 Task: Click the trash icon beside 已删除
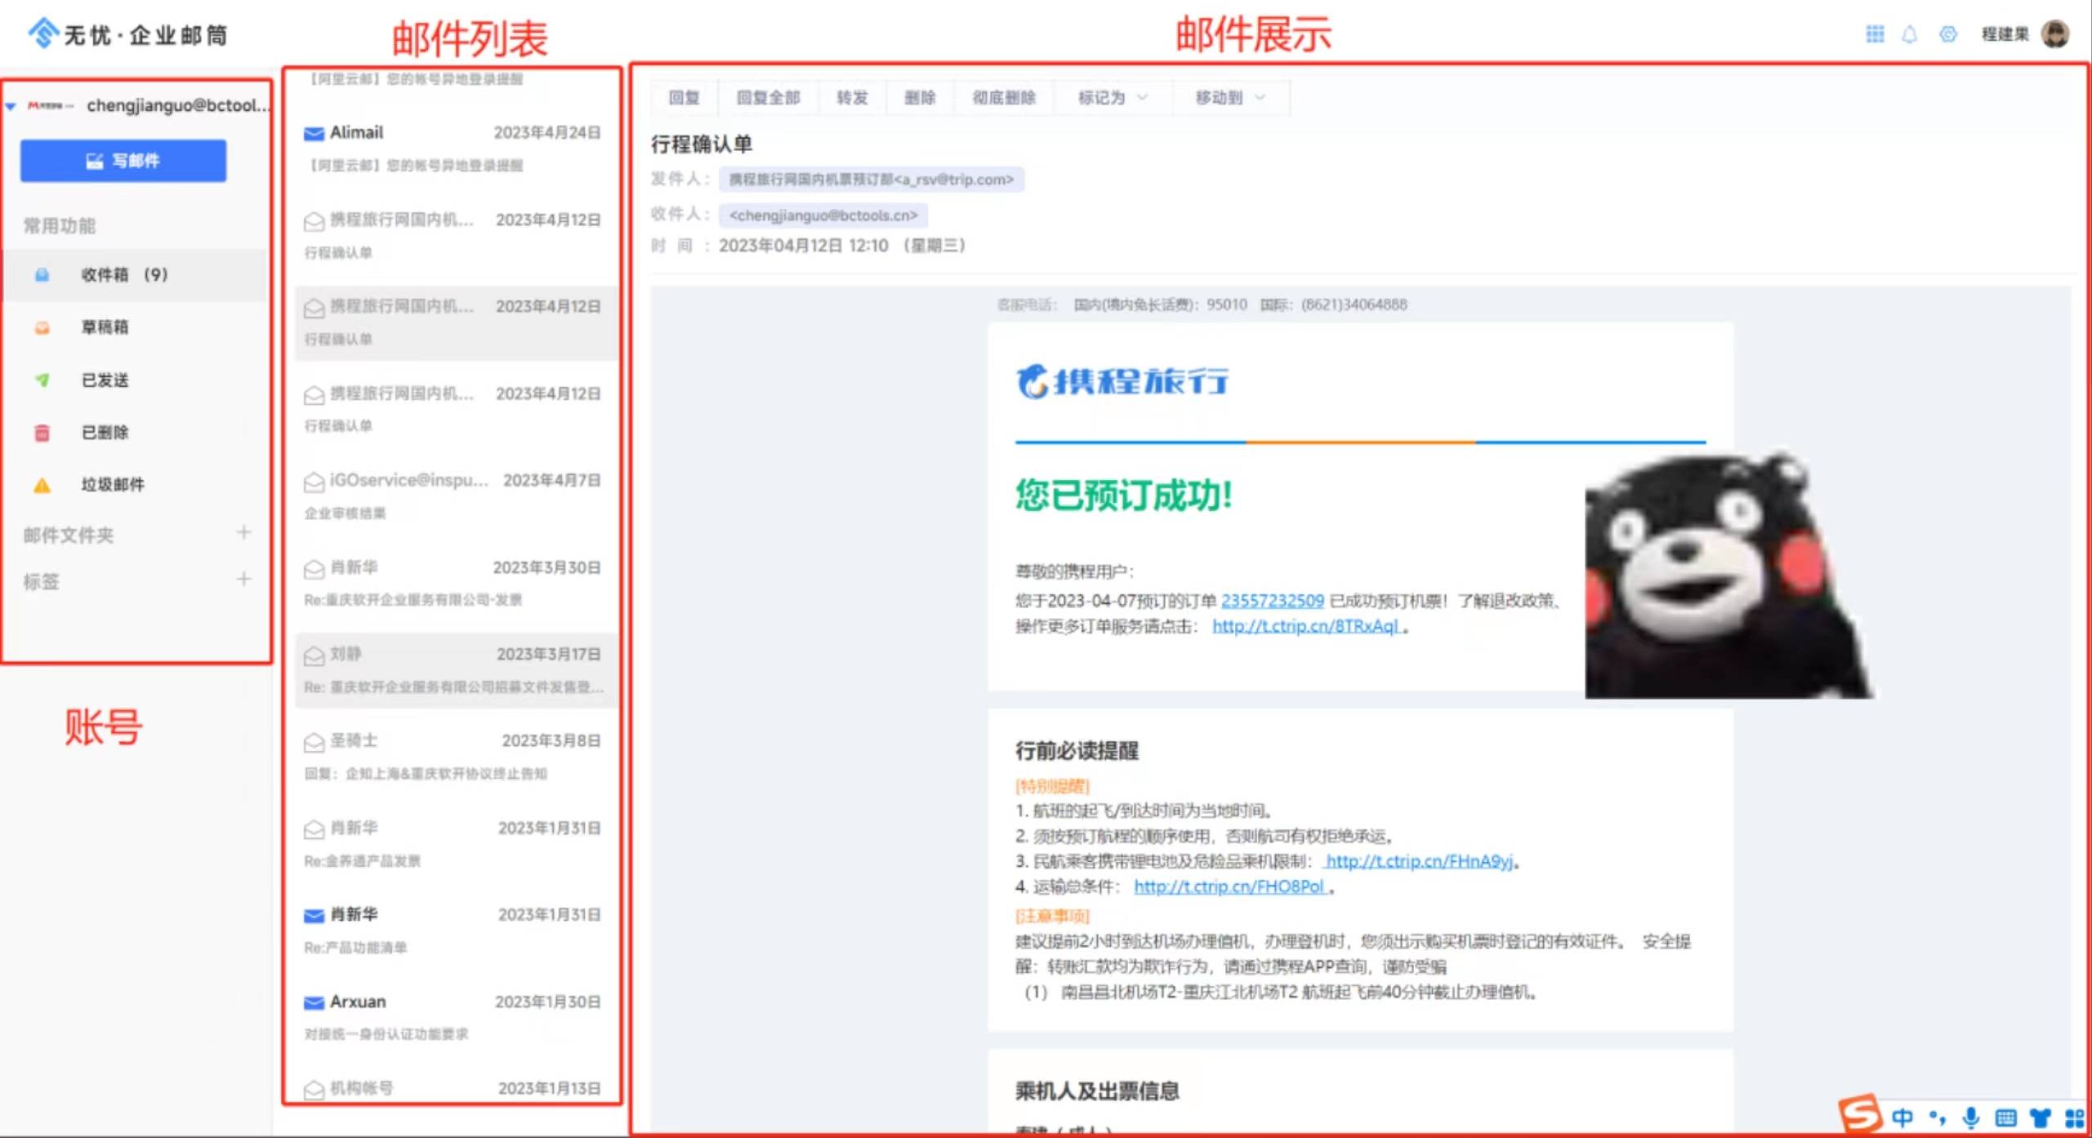point(42,433)
